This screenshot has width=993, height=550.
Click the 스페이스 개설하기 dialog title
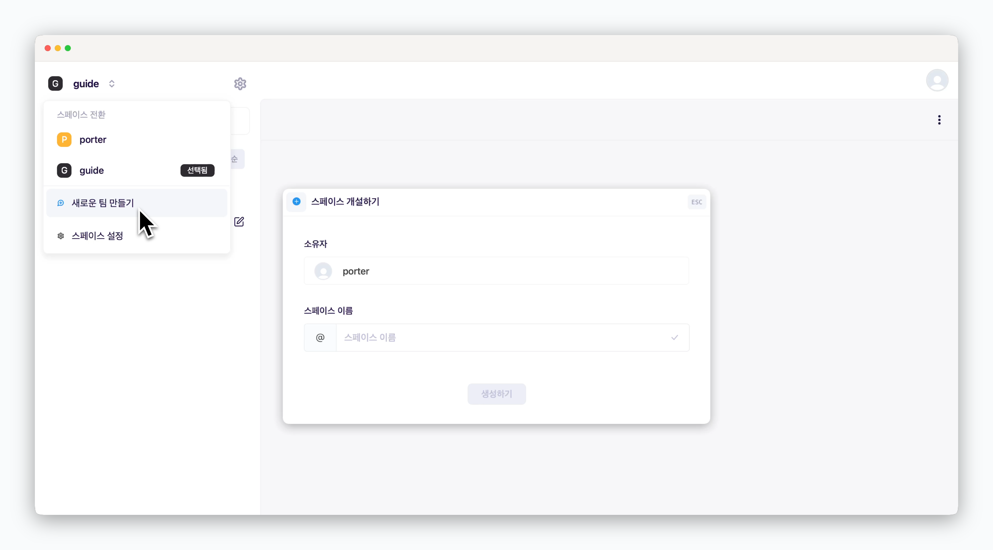point(345,201)
